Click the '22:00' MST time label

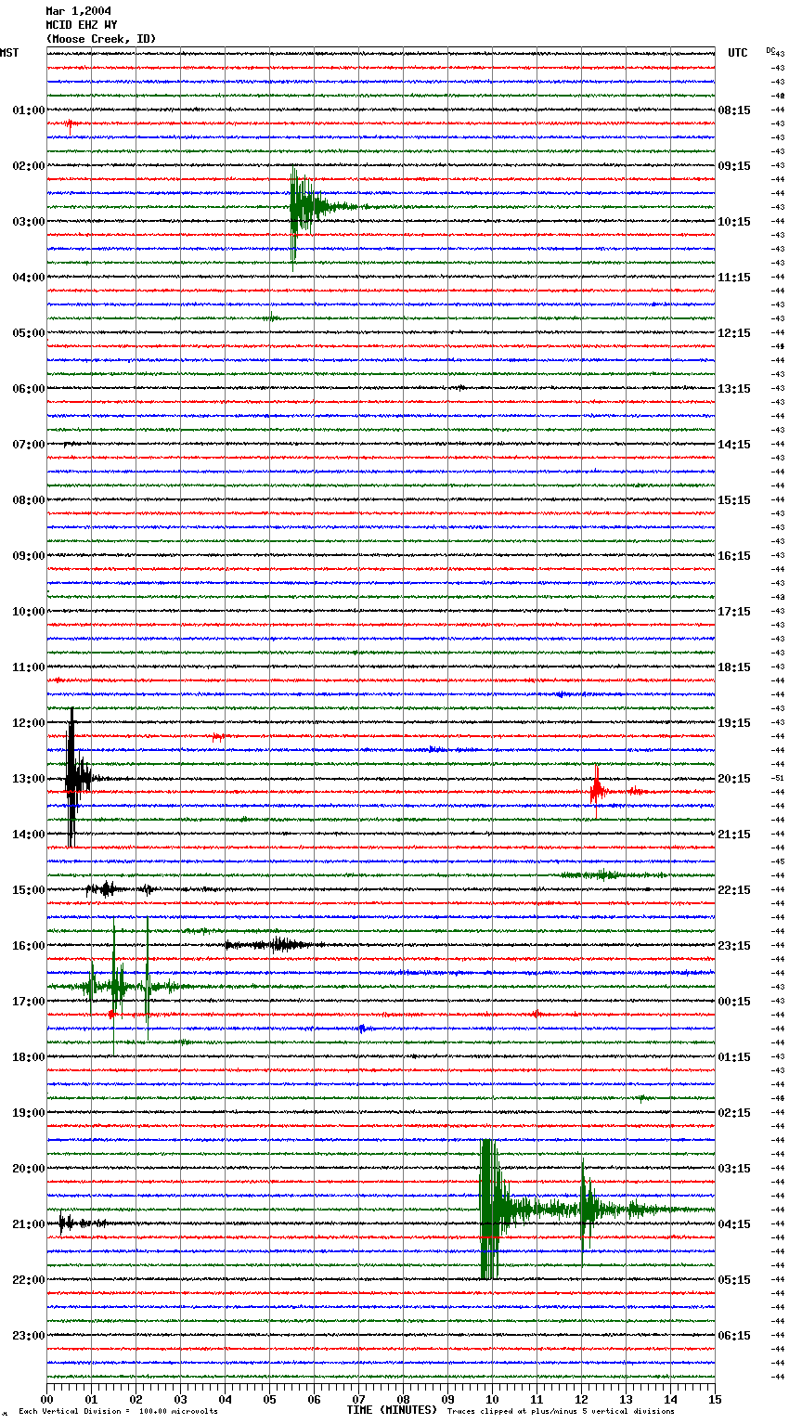click(x=29, y=1280)
